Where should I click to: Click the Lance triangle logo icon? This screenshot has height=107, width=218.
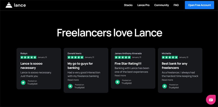pyautogui.click(x=9, y=5)
